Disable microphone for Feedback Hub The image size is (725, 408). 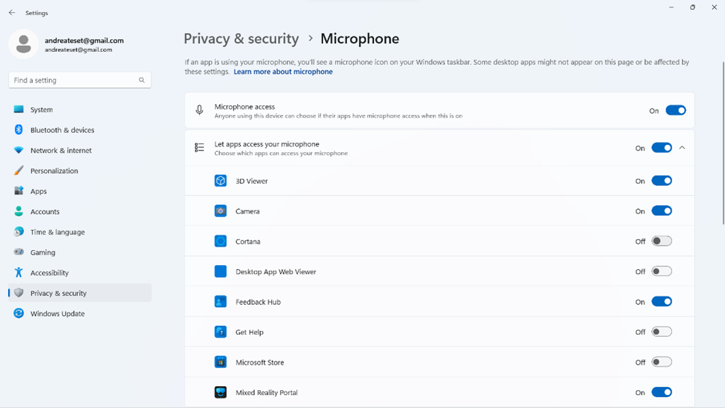[x=661, y=301]
